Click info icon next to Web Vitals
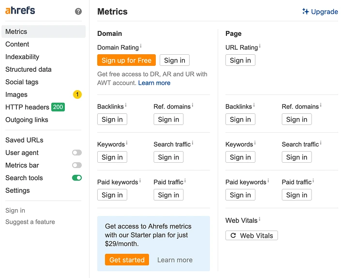Screen dimensions: 343x278 259,219
